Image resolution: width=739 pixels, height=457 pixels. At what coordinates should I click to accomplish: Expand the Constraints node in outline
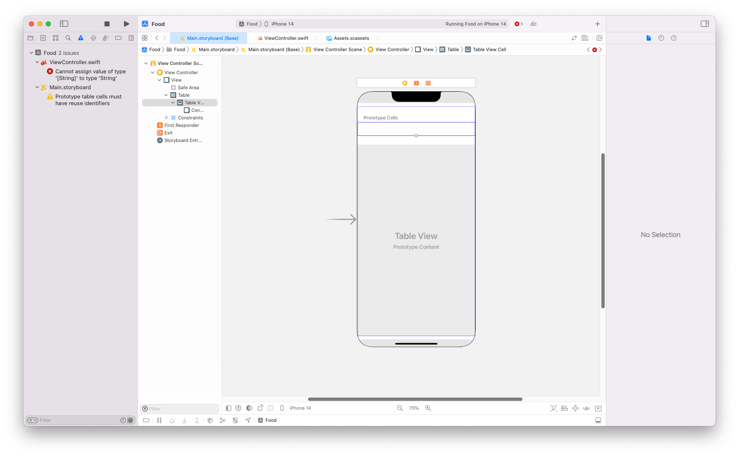tap(166, 118)
